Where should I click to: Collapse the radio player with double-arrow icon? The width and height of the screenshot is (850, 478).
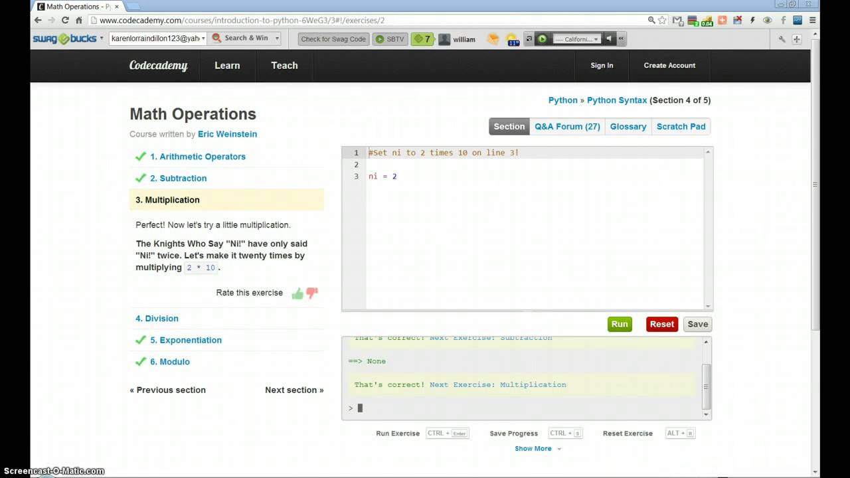pyautogui.click(x=621, y=39)
